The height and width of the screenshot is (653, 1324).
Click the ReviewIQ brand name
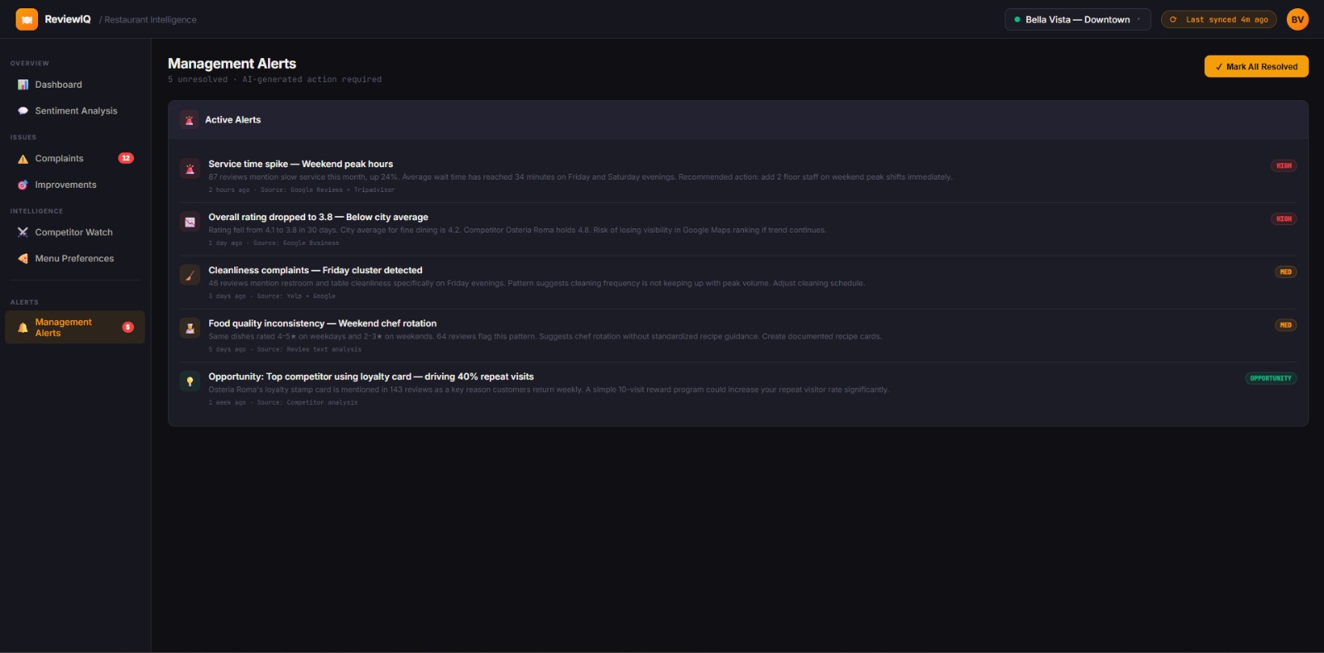point(68,19)
